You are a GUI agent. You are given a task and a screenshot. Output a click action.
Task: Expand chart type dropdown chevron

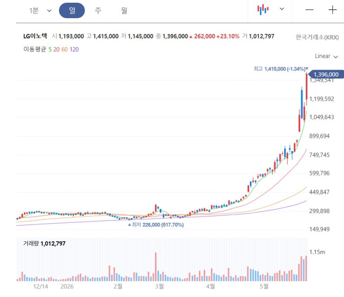[281, 9]
